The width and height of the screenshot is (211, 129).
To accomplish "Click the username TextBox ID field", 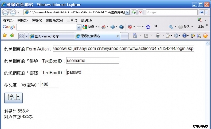I will [93, 60].
